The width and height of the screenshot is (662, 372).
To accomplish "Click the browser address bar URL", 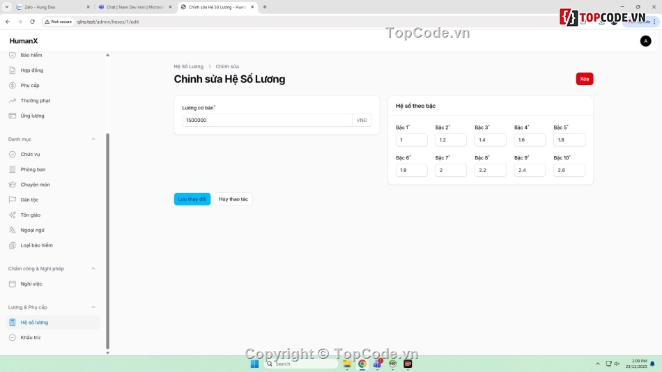I will (108, 22).
